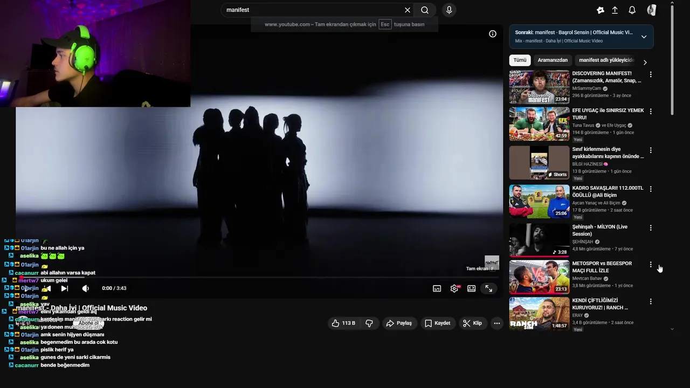The width and height of the screenshot is (690, 388).
Task: Subscribe with Abone ol button
Action: point(88,323)
